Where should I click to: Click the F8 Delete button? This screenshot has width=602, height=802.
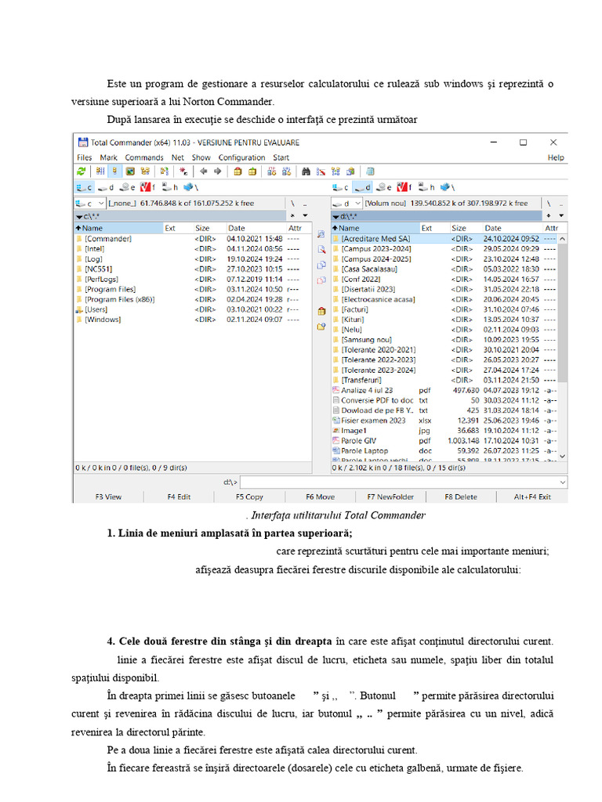click(x=461, y=497)
